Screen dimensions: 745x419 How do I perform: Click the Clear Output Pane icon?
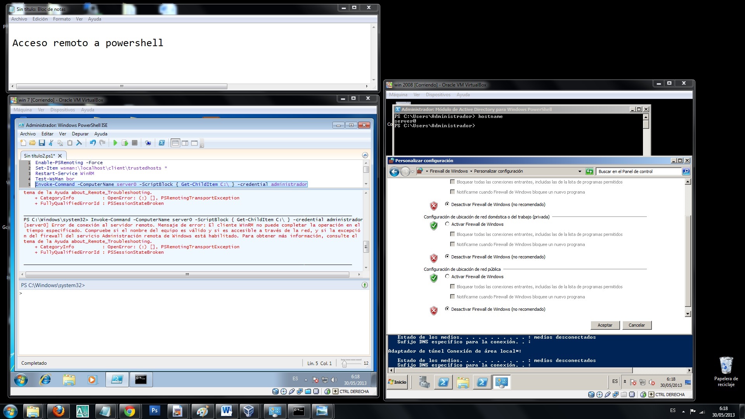pyautogui.click(x=79, y=143)
